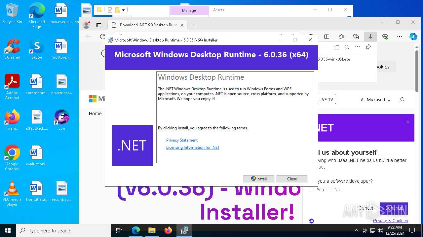The image size is (423, 237).
Task: Open the Eon desktop icon
Action: [62, 120]
